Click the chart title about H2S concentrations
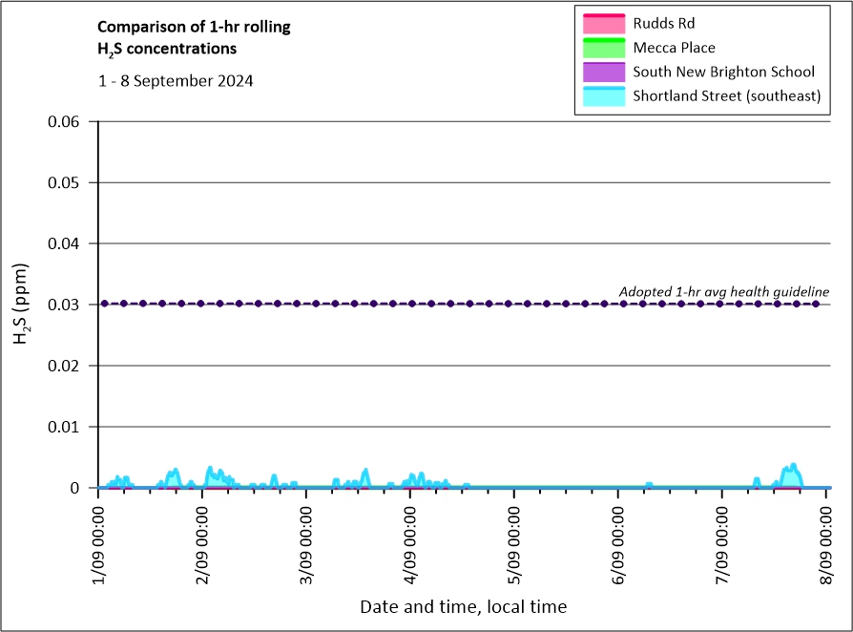Viewport: 853px width, 632px height. (x=195, y=37)
